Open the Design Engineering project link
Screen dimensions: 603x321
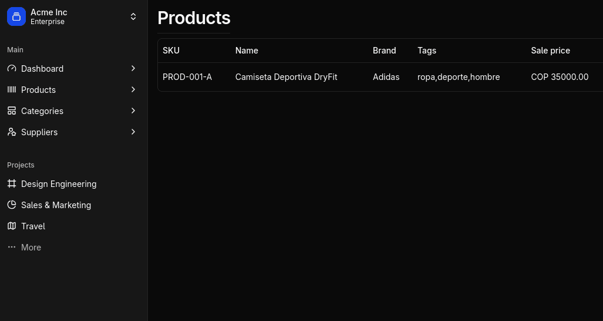[x=59, y=184]
